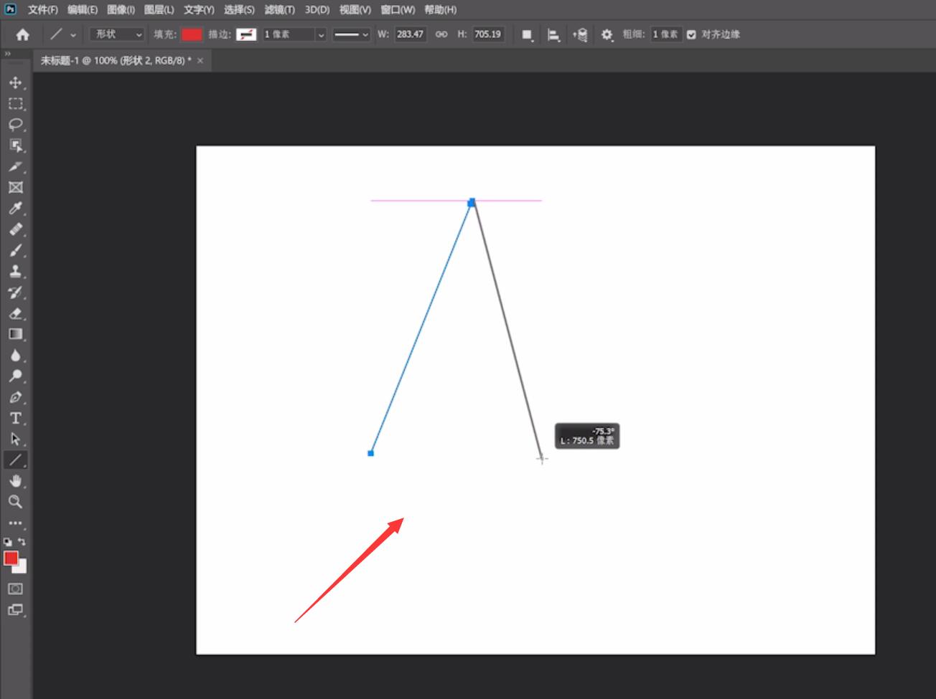
Task: Select the Object Selection tool
Action: (x=15, y=146)
